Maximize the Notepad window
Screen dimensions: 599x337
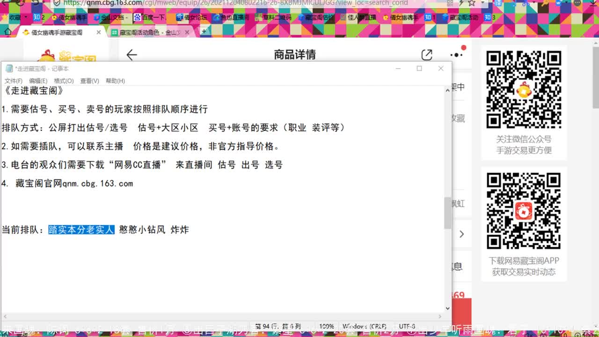point(419,68)
